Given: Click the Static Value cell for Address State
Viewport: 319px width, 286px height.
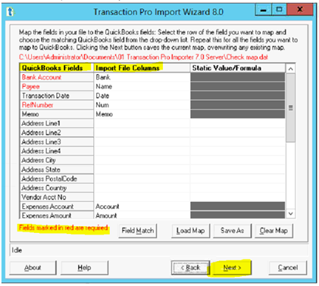Looking at the screenshot, I should click(238, 169).
